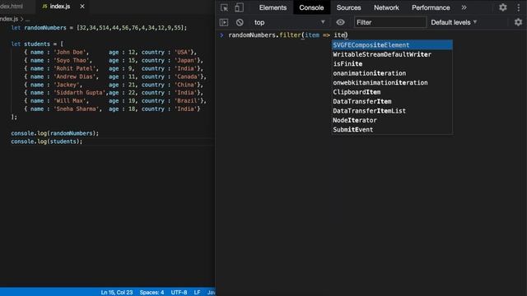Viewport: 527px width, 296px height.
Task: Choose SVGFECompositeElement autocomplete suggestion
Action: pos(392,45)
